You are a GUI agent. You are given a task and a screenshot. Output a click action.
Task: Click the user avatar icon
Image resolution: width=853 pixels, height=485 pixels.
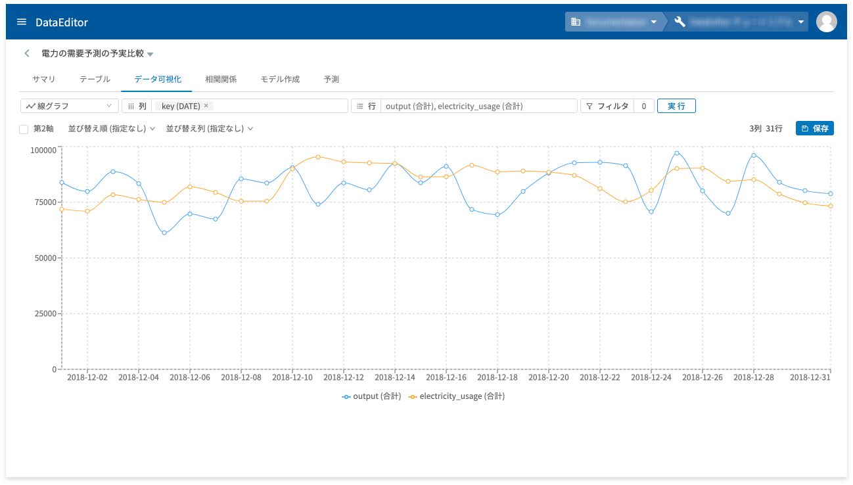click(x=826, y=22)
